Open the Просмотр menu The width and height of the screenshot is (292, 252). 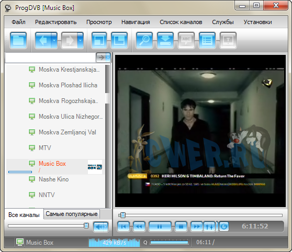click(99, 22)
